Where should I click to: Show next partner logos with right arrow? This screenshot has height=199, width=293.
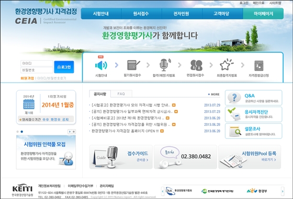[x=283, y=191]
